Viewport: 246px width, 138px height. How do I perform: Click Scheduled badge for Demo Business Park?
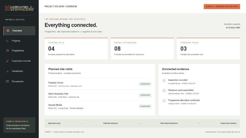(x=145, y=95)
